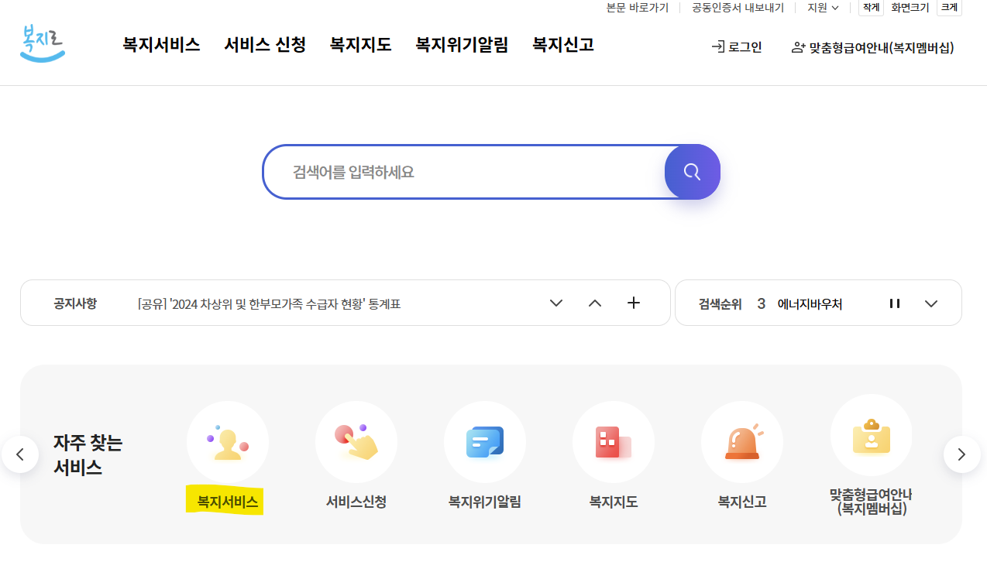Open the '2024 차상위 및 한부모가족' notice
This screenshot has width=987, height=562.
tap(269, 304)
